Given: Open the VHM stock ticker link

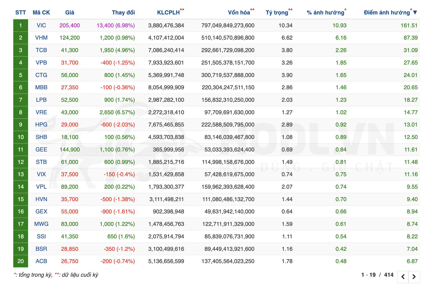Looking at the screenshot, I should [x=41, y=38].
